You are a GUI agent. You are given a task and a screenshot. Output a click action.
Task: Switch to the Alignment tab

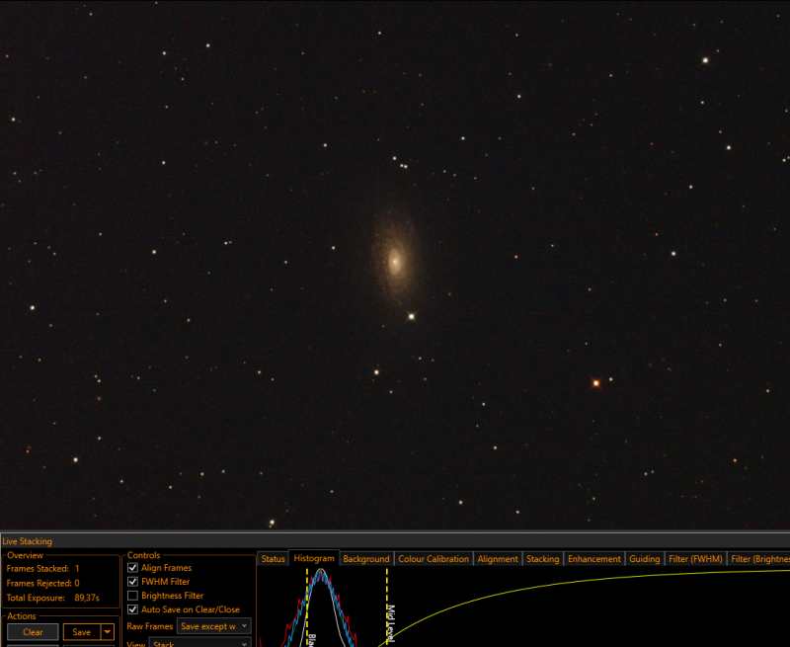tap(498, 559)
